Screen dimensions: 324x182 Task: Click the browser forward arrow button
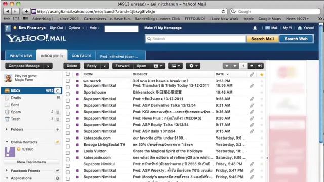tap(15, 11)
